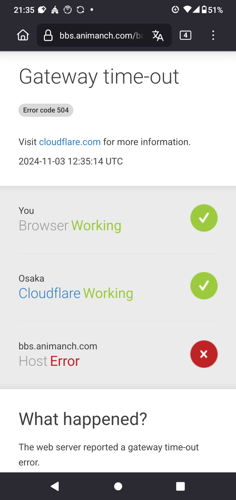
Task: Tap the battery 51% status indicator
Action: [212, 10]
